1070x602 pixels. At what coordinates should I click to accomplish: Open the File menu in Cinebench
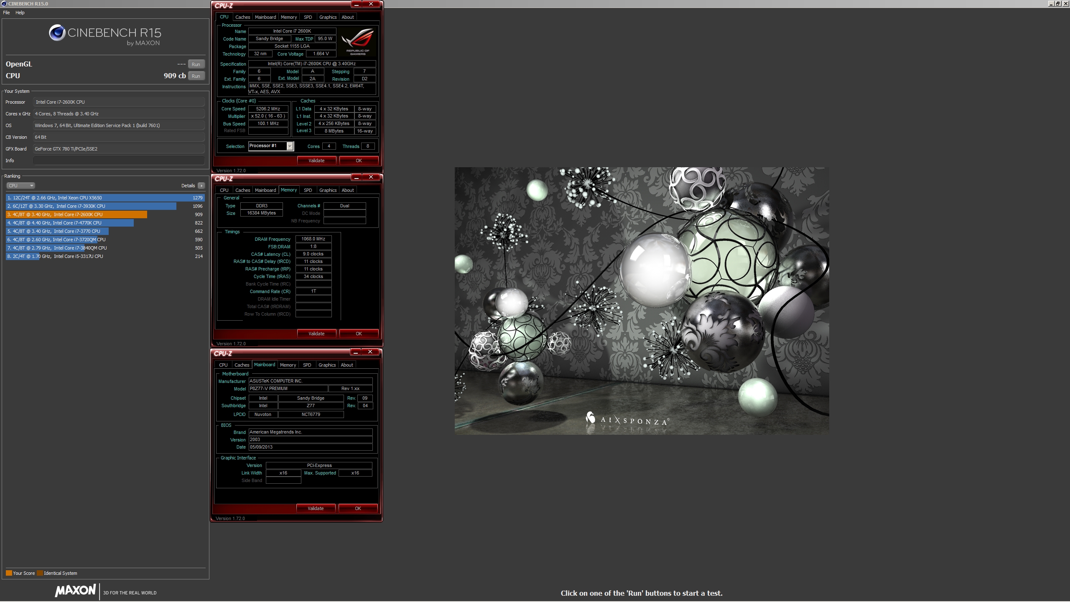tap(6, 13)
